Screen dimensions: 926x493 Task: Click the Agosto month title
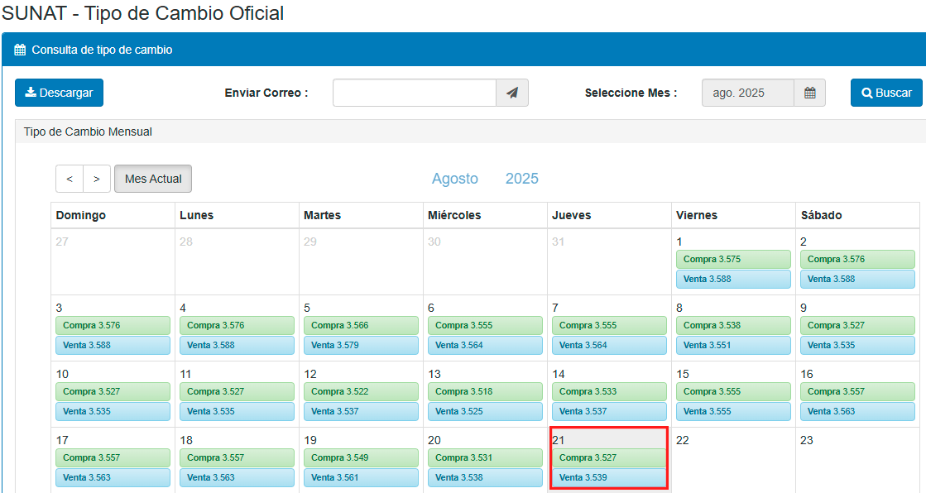click(x=455, y=179)
